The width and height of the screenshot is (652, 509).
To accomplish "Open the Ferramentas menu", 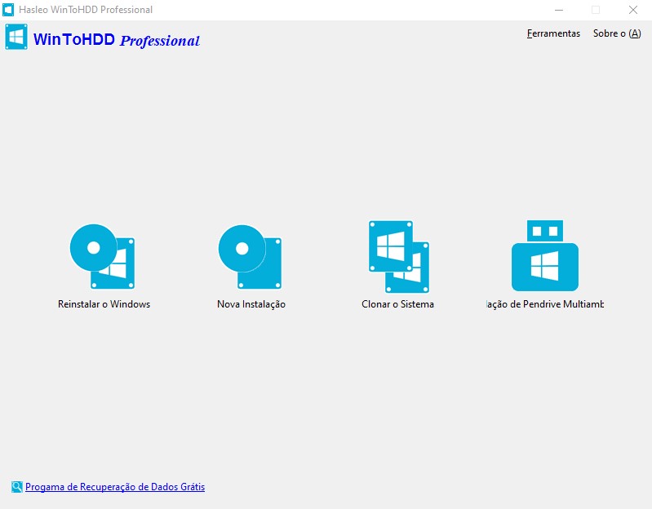I will coord(553,33).
